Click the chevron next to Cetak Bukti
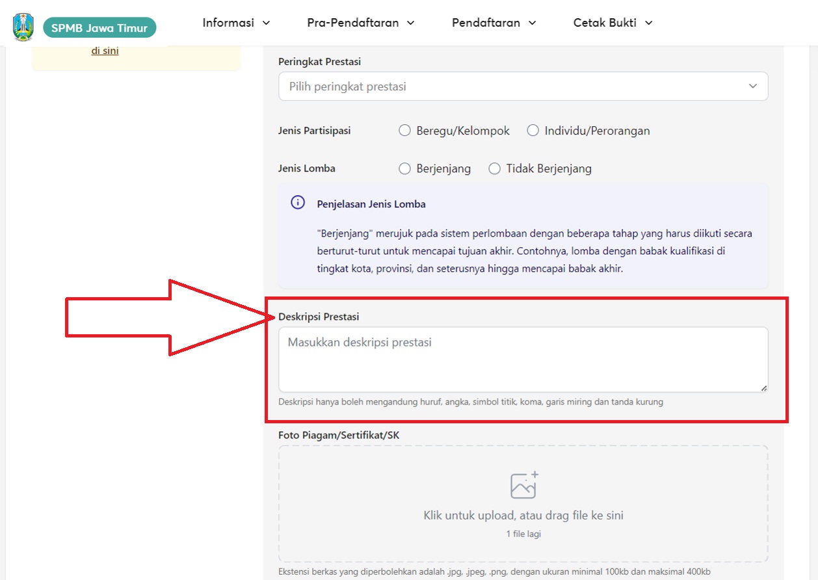This screenshot has height=580, width=818. [648, 23]
